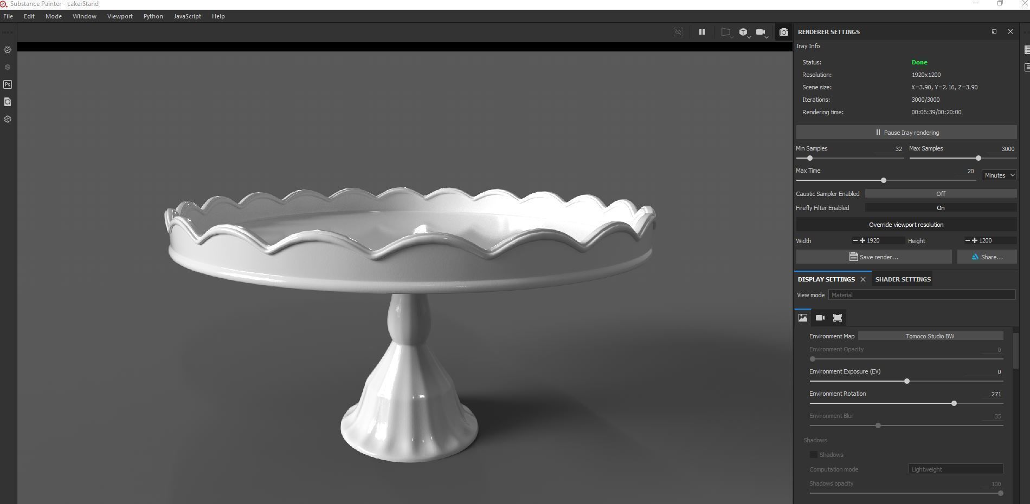Open the Edit menu

coord(29,16)
